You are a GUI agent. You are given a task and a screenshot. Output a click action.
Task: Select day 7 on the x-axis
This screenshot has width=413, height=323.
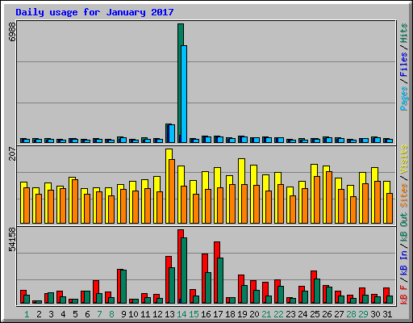[99, 314]
